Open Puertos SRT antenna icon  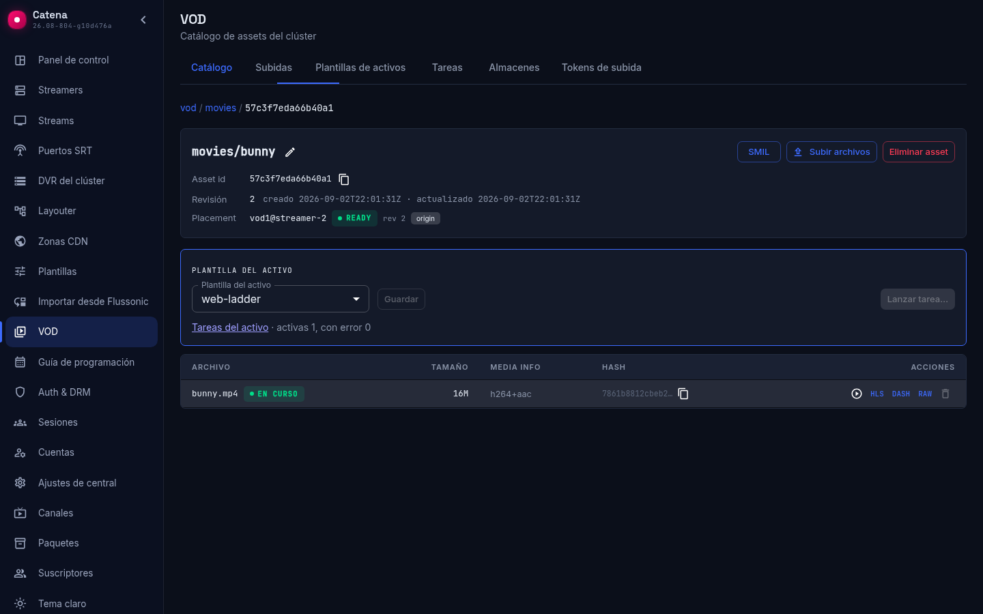(x=20, y=151)
